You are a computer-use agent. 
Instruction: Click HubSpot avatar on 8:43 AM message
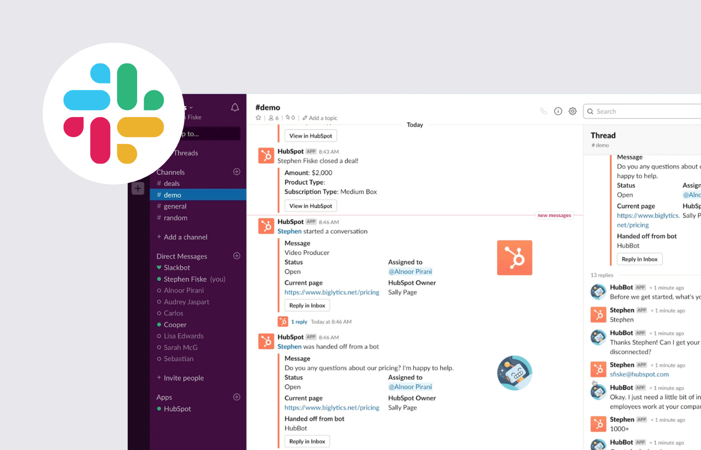(x=266, y=155)
